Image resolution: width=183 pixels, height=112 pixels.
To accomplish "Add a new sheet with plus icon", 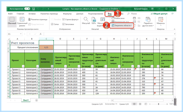I will (x=37, y=100).
